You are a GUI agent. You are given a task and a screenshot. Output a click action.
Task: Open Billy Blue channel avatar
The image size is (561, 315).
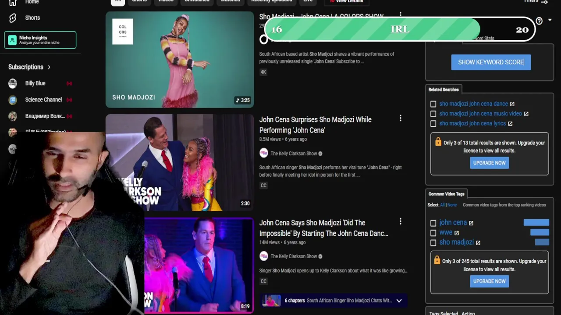pos(13,83)
